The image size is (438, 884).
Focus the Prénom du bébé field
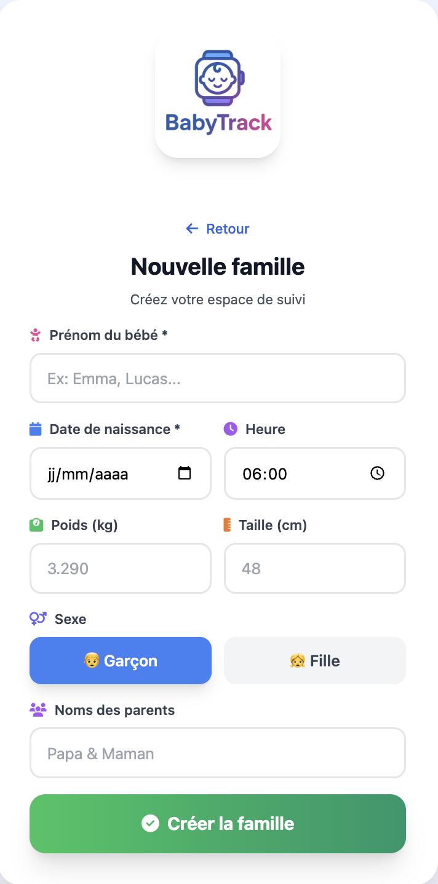(218, 378)
